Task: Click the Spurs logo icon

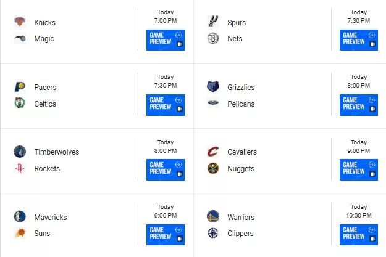Action: 213,22
